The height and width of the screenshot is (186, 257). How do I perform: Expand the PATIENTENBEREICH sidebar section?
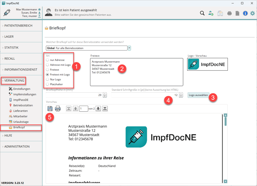pyautogui.click(x=22, y=26)
